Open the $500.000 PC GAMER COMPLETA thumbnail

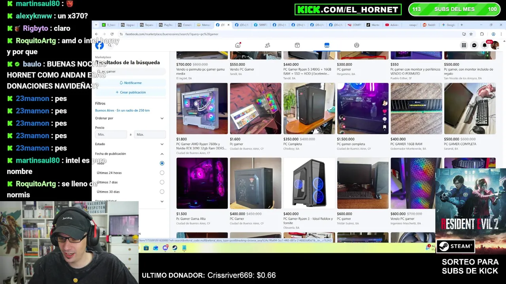pos(470,108)
